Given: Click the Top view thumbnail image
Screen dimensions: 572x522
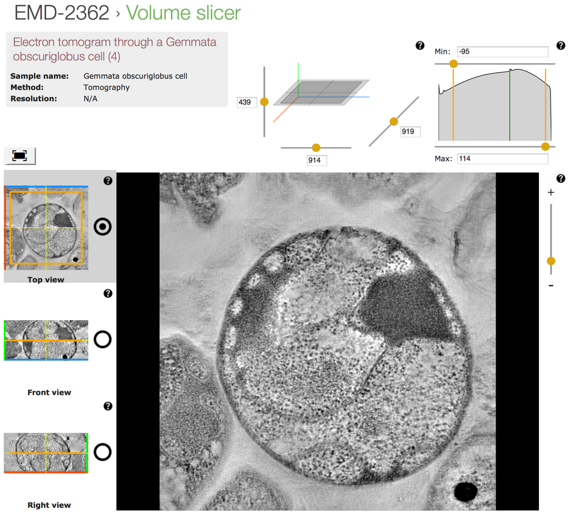Looking at the screenshot, I should pos(46,228).
